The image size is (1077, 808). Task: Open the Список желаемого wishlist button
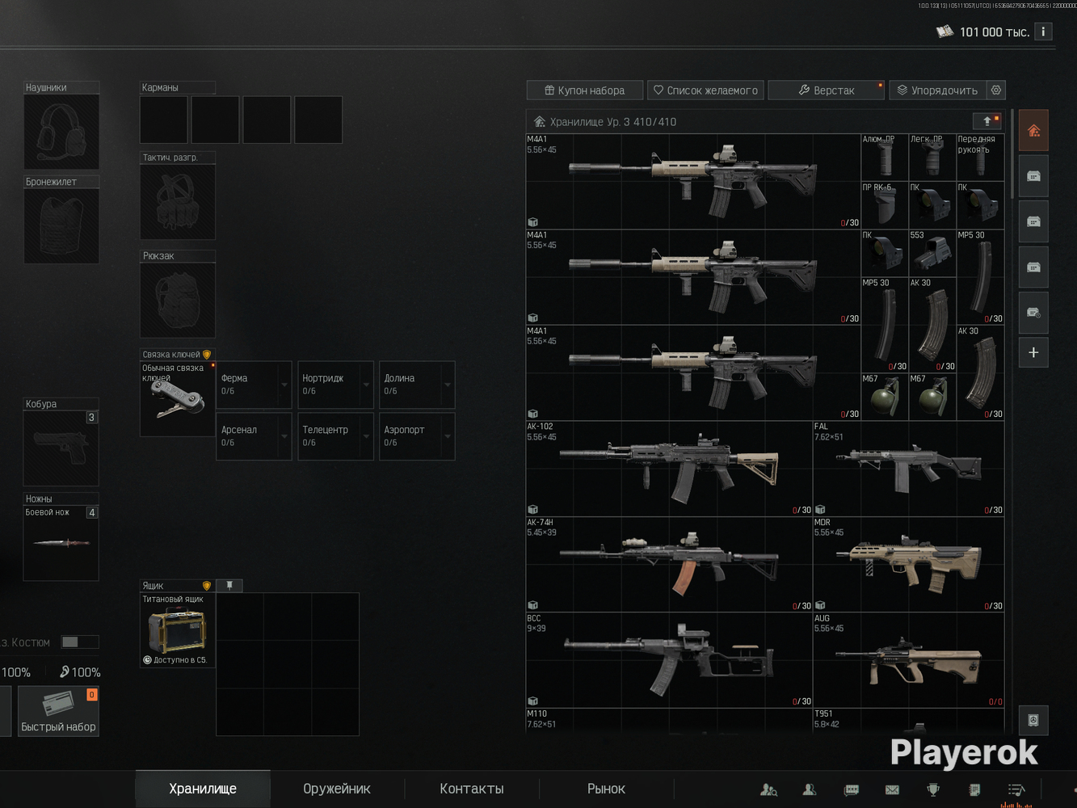pos(706,90)
